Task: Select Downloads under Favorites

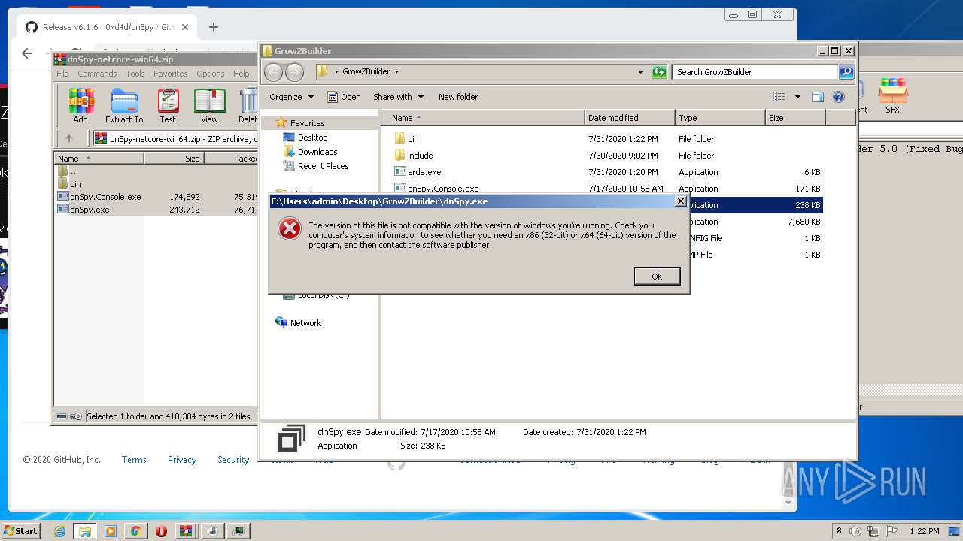Action: point(317,152)
